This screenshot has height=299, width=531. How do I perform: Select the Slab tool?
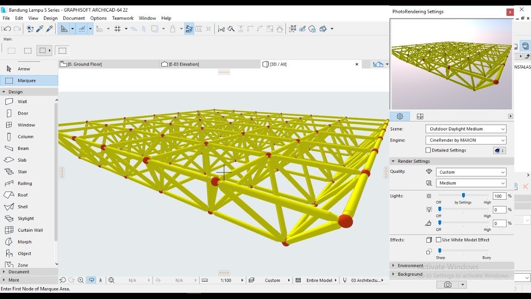pos(22,160)
